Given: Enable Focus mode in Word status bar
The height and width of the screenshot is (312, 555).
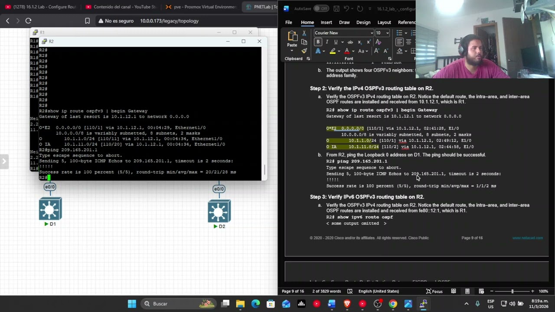Looking at the screenshot, I should pyautogui.click(x=434, y=291).
